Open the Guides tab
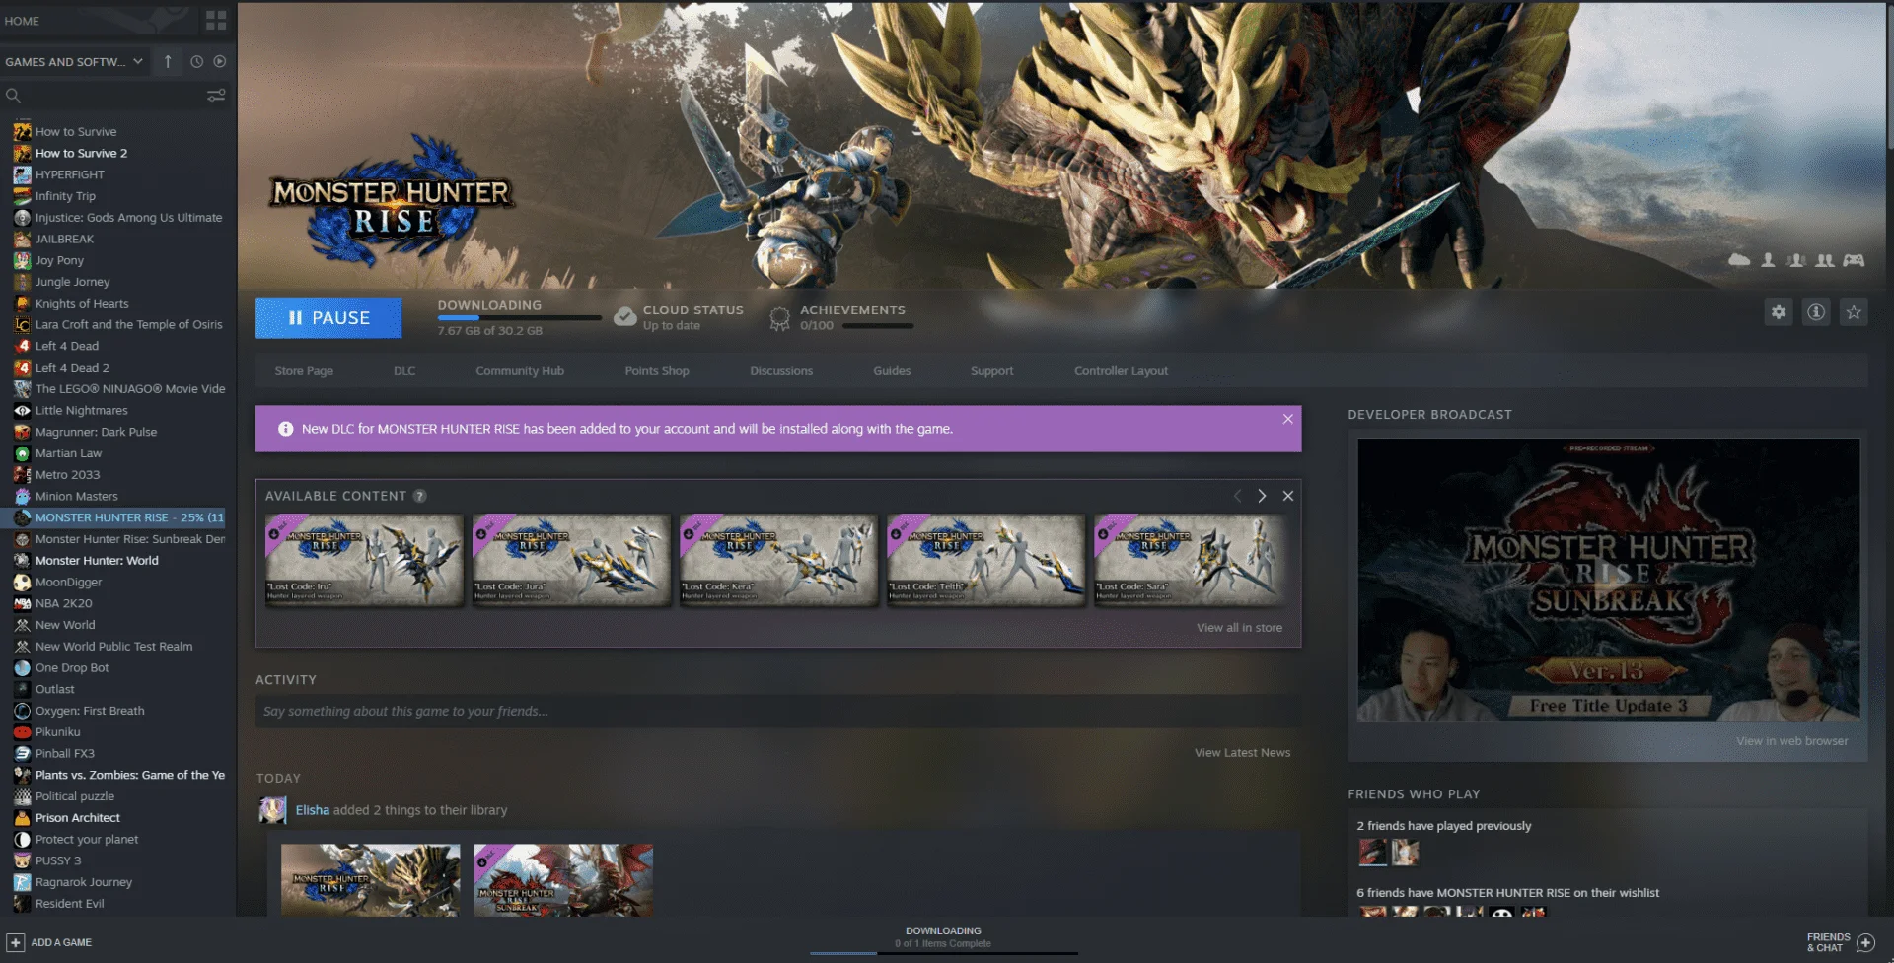Image resolution: width=1894 pixels, height=963 pixels. [x=892, y=371]
